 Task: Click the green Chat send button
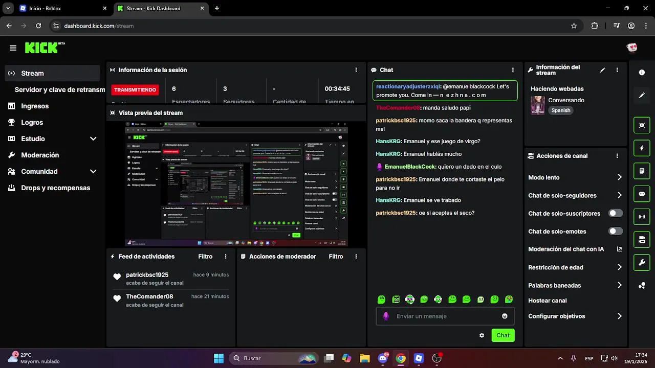(503, 335)
